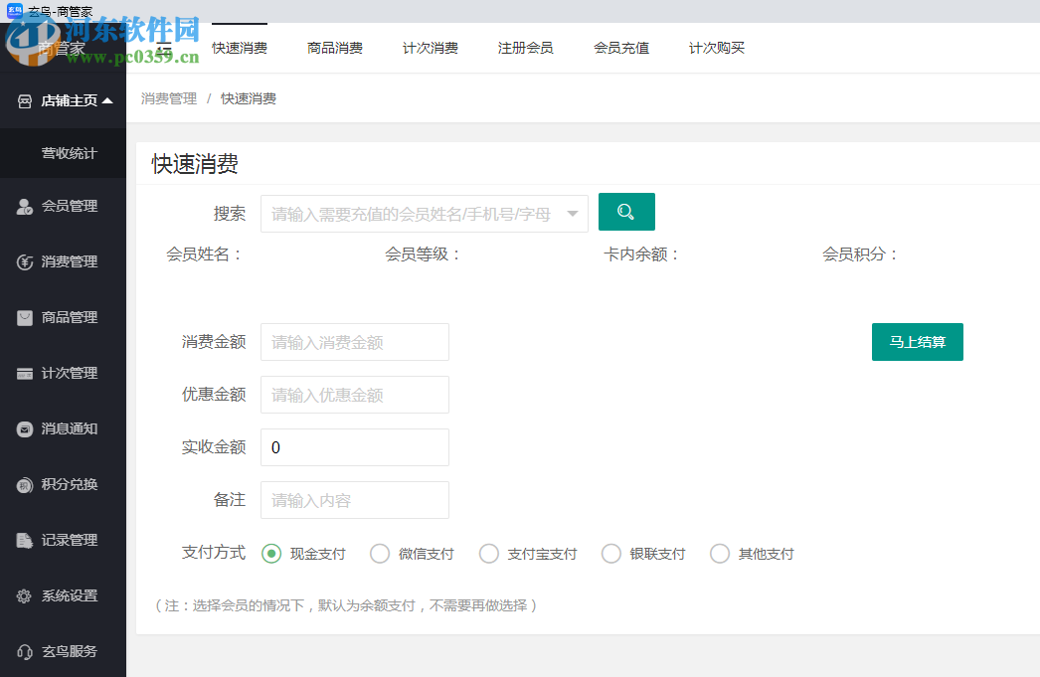This screenshot has width=1040, height=677.
Task: Click the 消费管理 breadcrumb link
Action: [x=167, y=98]
